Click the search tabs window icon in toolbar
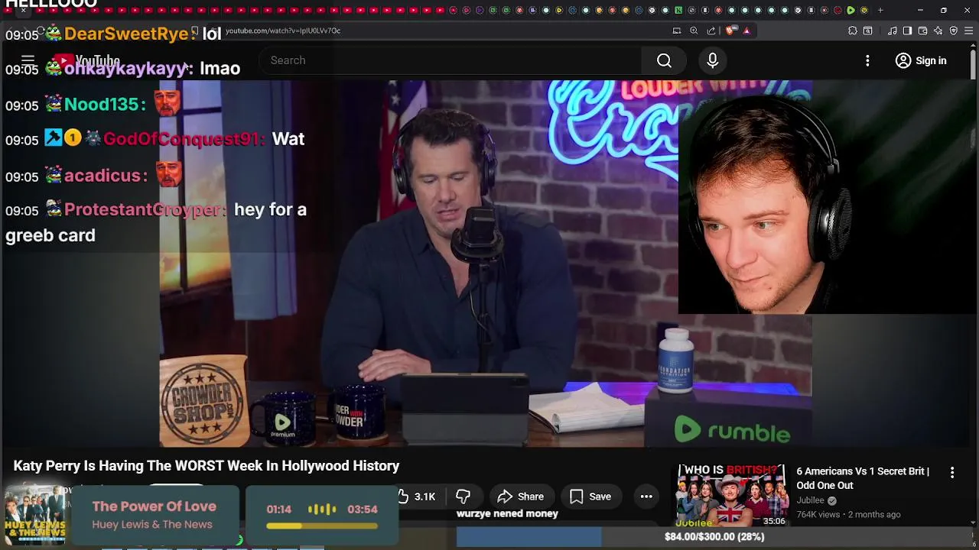The image size is (979, 550). coord(867,31)
